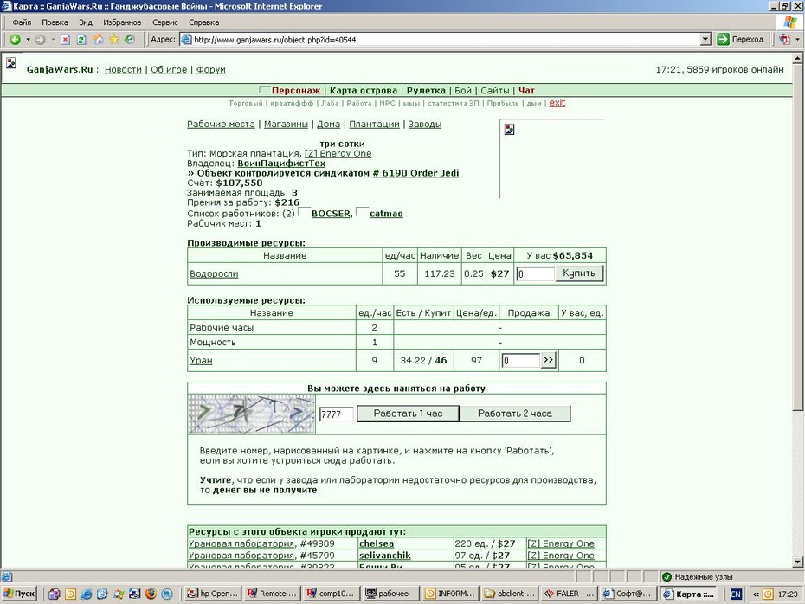Open worker BOCSER profile link
This screenshot has height=604, width=805.
[x=331, y=214]
